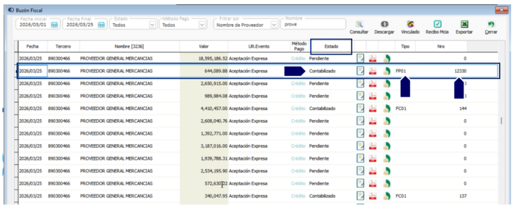View document icon in the 2,608,040.76 row
Viewport: 515px width, 208px height.
[361, 121]
